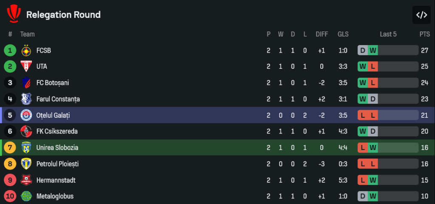Click the Unirea Slobozia club crest

26,148
